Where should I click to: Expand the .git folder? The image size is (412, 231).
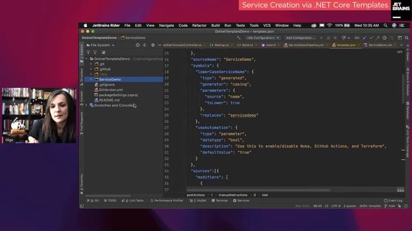click(x=91, y=64)
